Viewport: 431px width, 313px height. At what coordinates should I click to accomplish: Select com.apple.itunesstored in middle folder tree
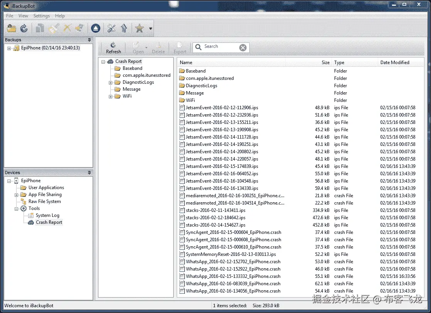click(147, 75)
